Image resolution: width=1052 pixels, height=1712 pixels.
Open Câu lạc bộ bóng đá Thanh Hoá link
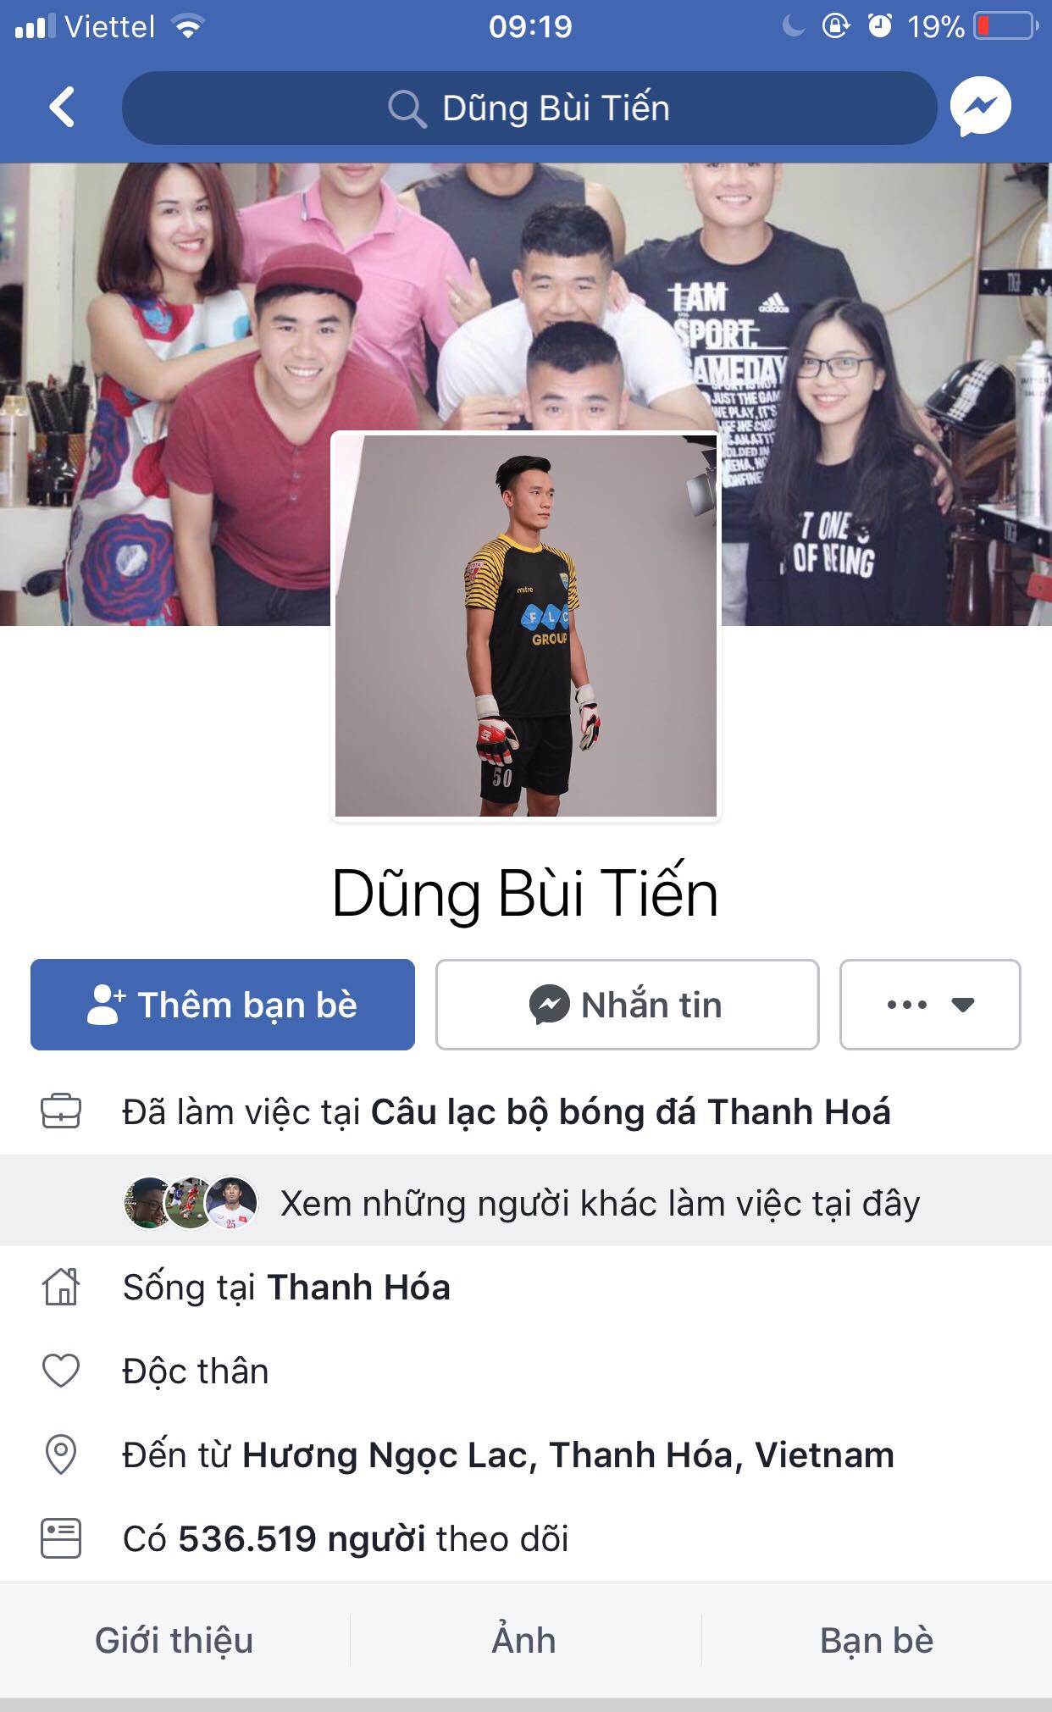click(631, 1111)
